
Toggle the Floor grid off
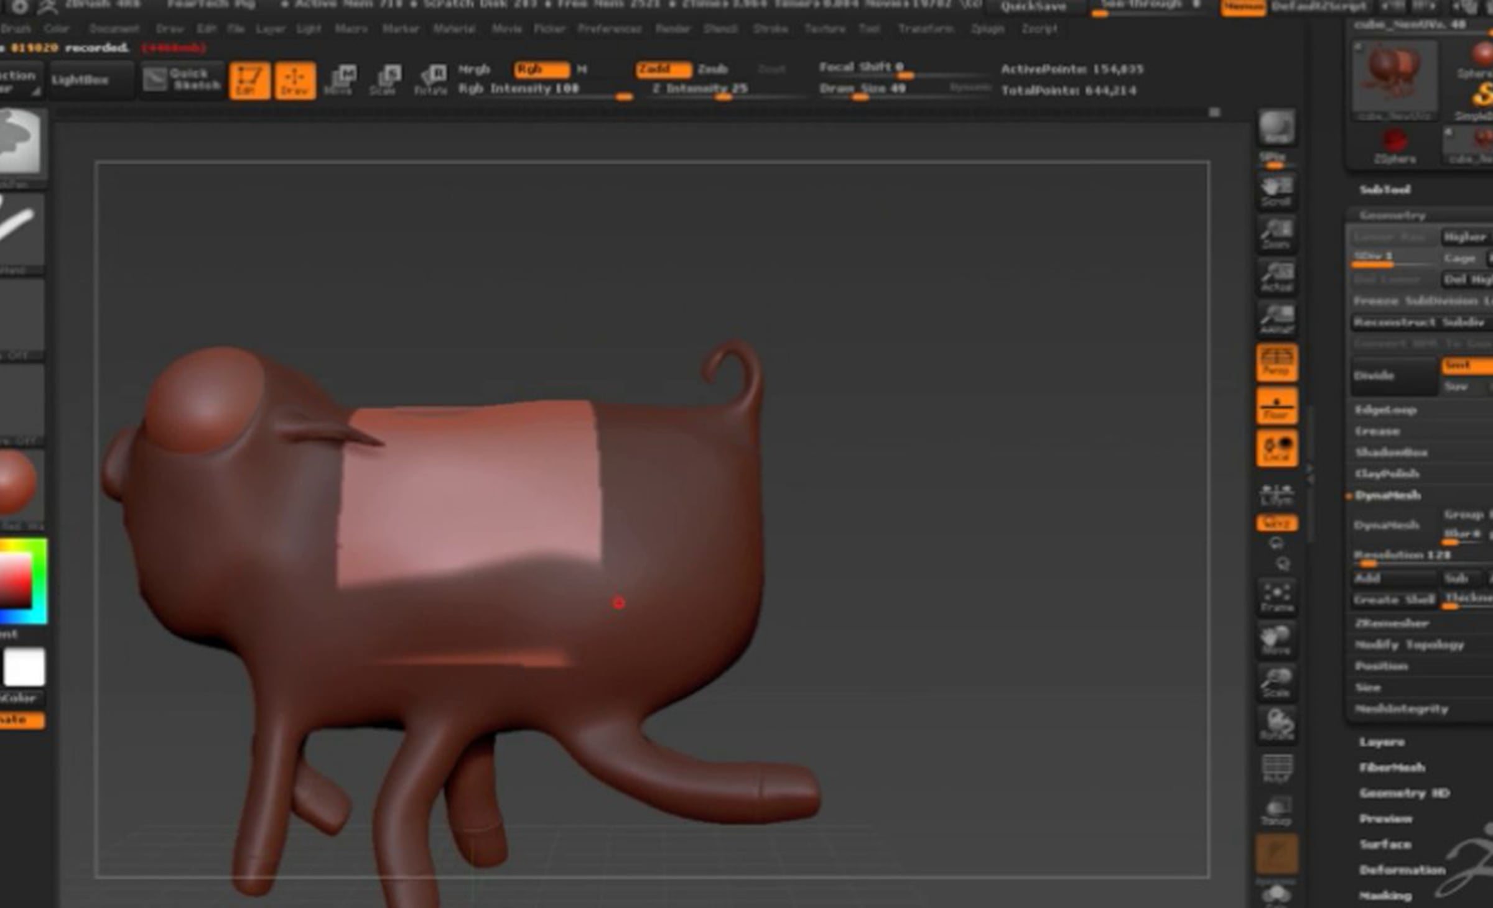pyautogui.click(x=1277, y=406)
